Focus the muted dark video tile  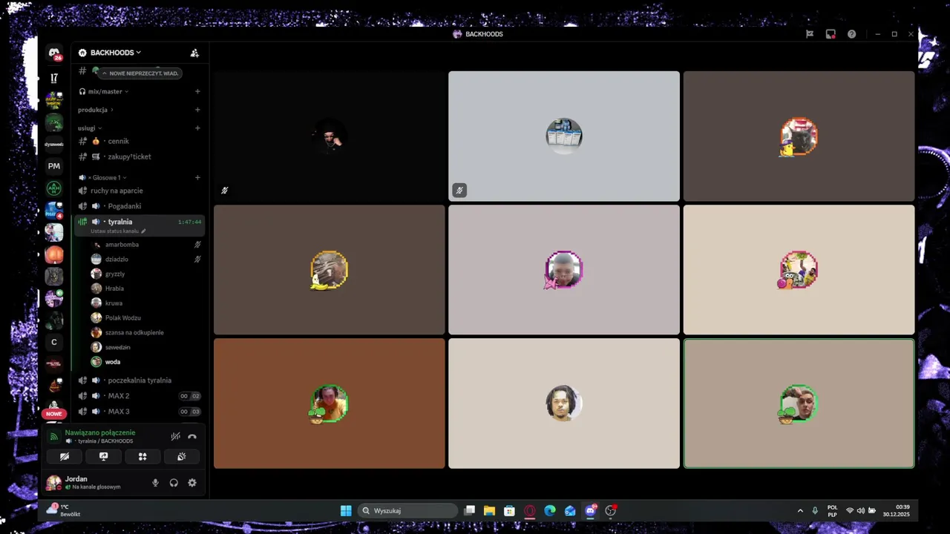(x=330, y=136)
